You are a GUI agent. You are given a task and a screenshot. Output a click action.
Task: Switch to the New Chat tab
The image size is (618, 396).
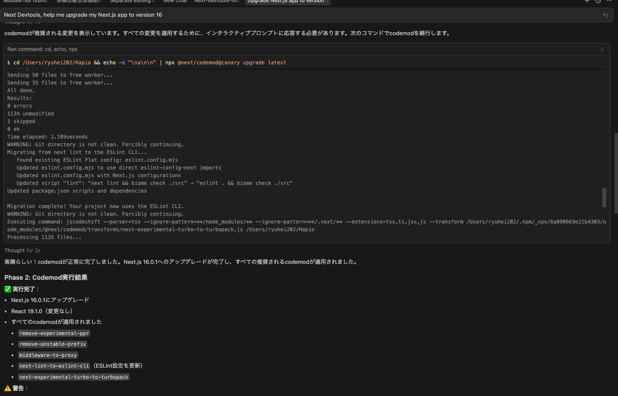pyautogui.click(x=175, y=2)
